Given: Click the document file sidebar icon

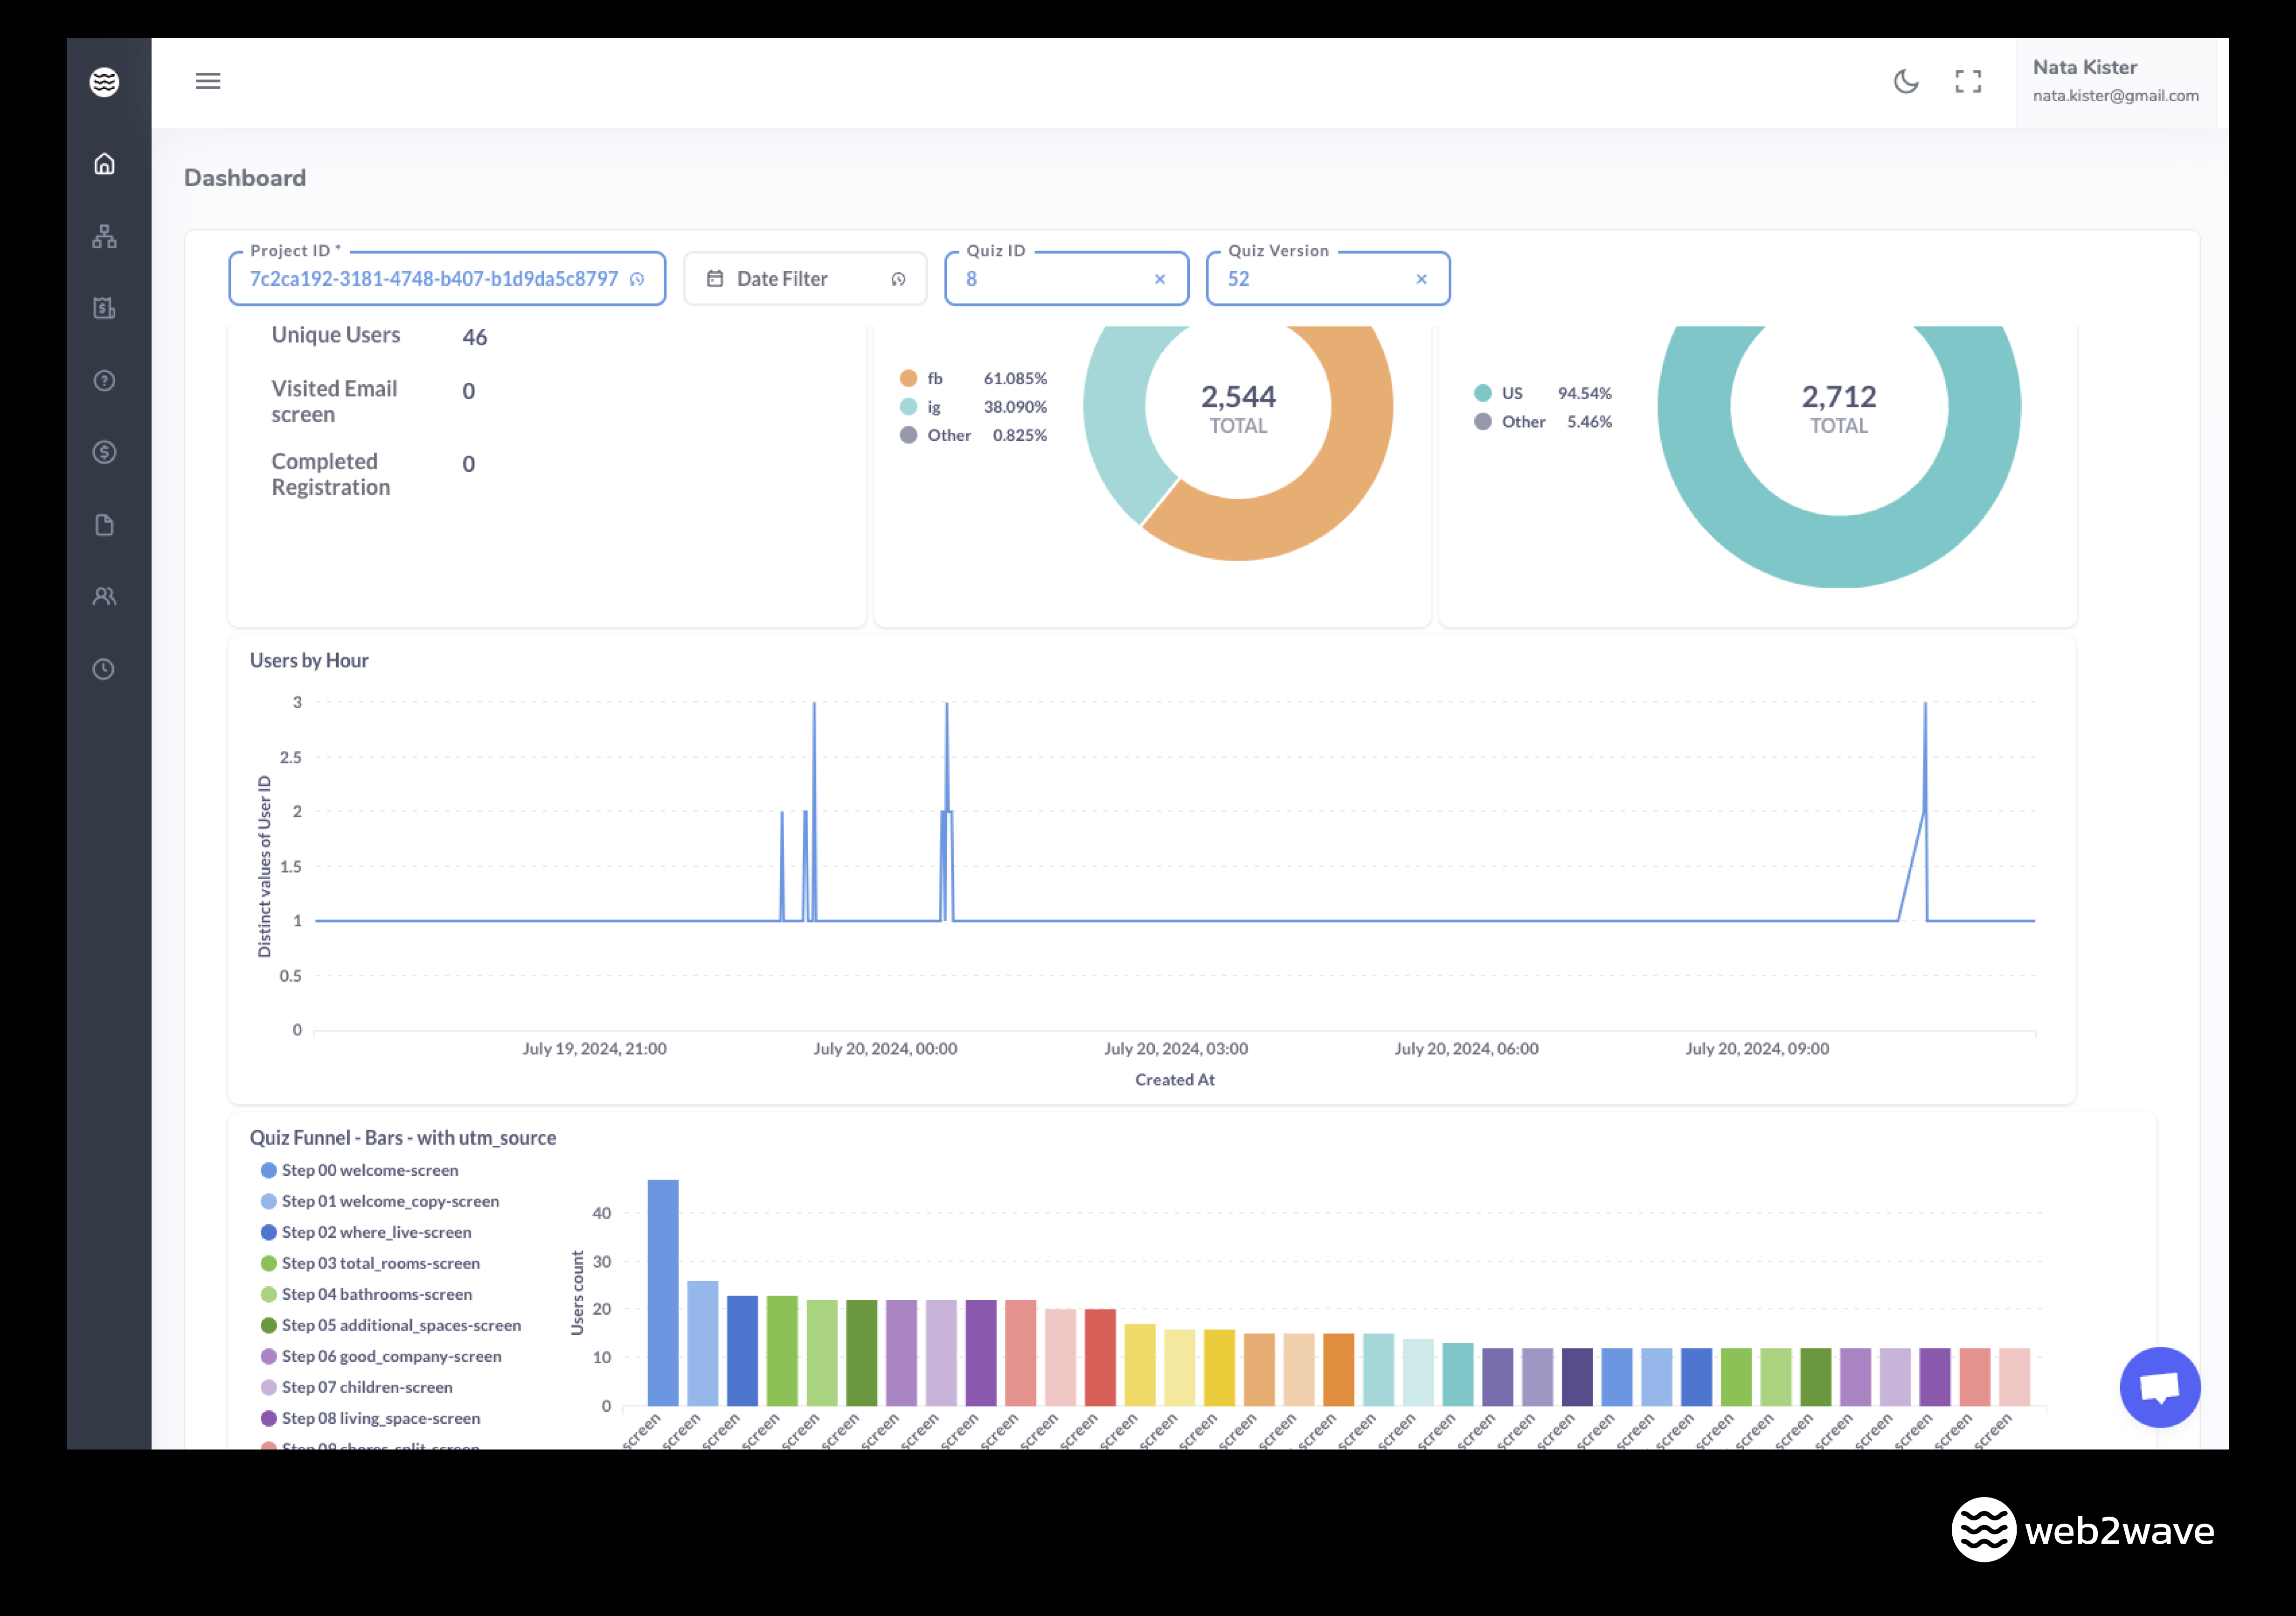Looking at the screenshot, I should 104,525.
